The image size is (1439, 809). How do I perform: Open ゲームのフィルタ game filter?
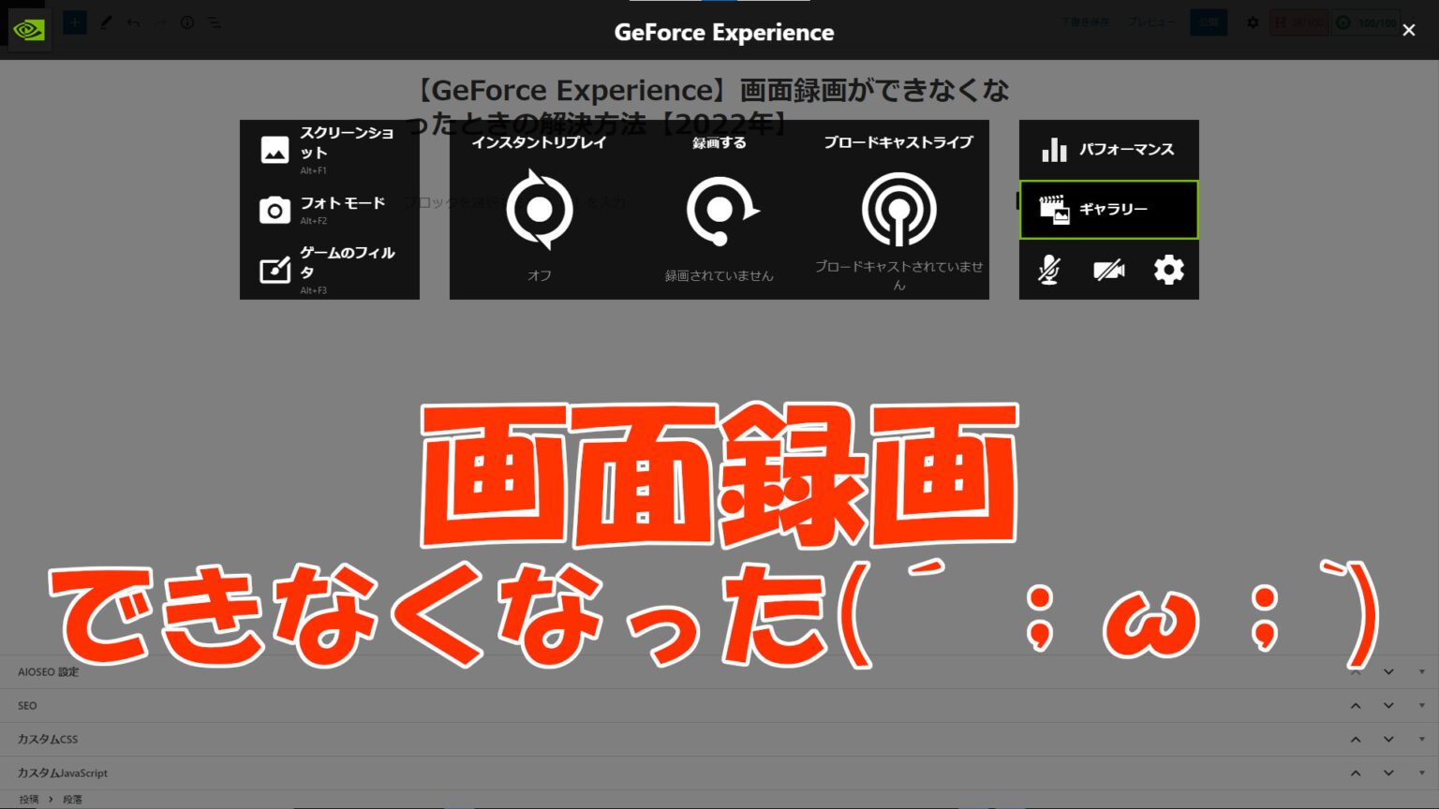tap(329, 270)
